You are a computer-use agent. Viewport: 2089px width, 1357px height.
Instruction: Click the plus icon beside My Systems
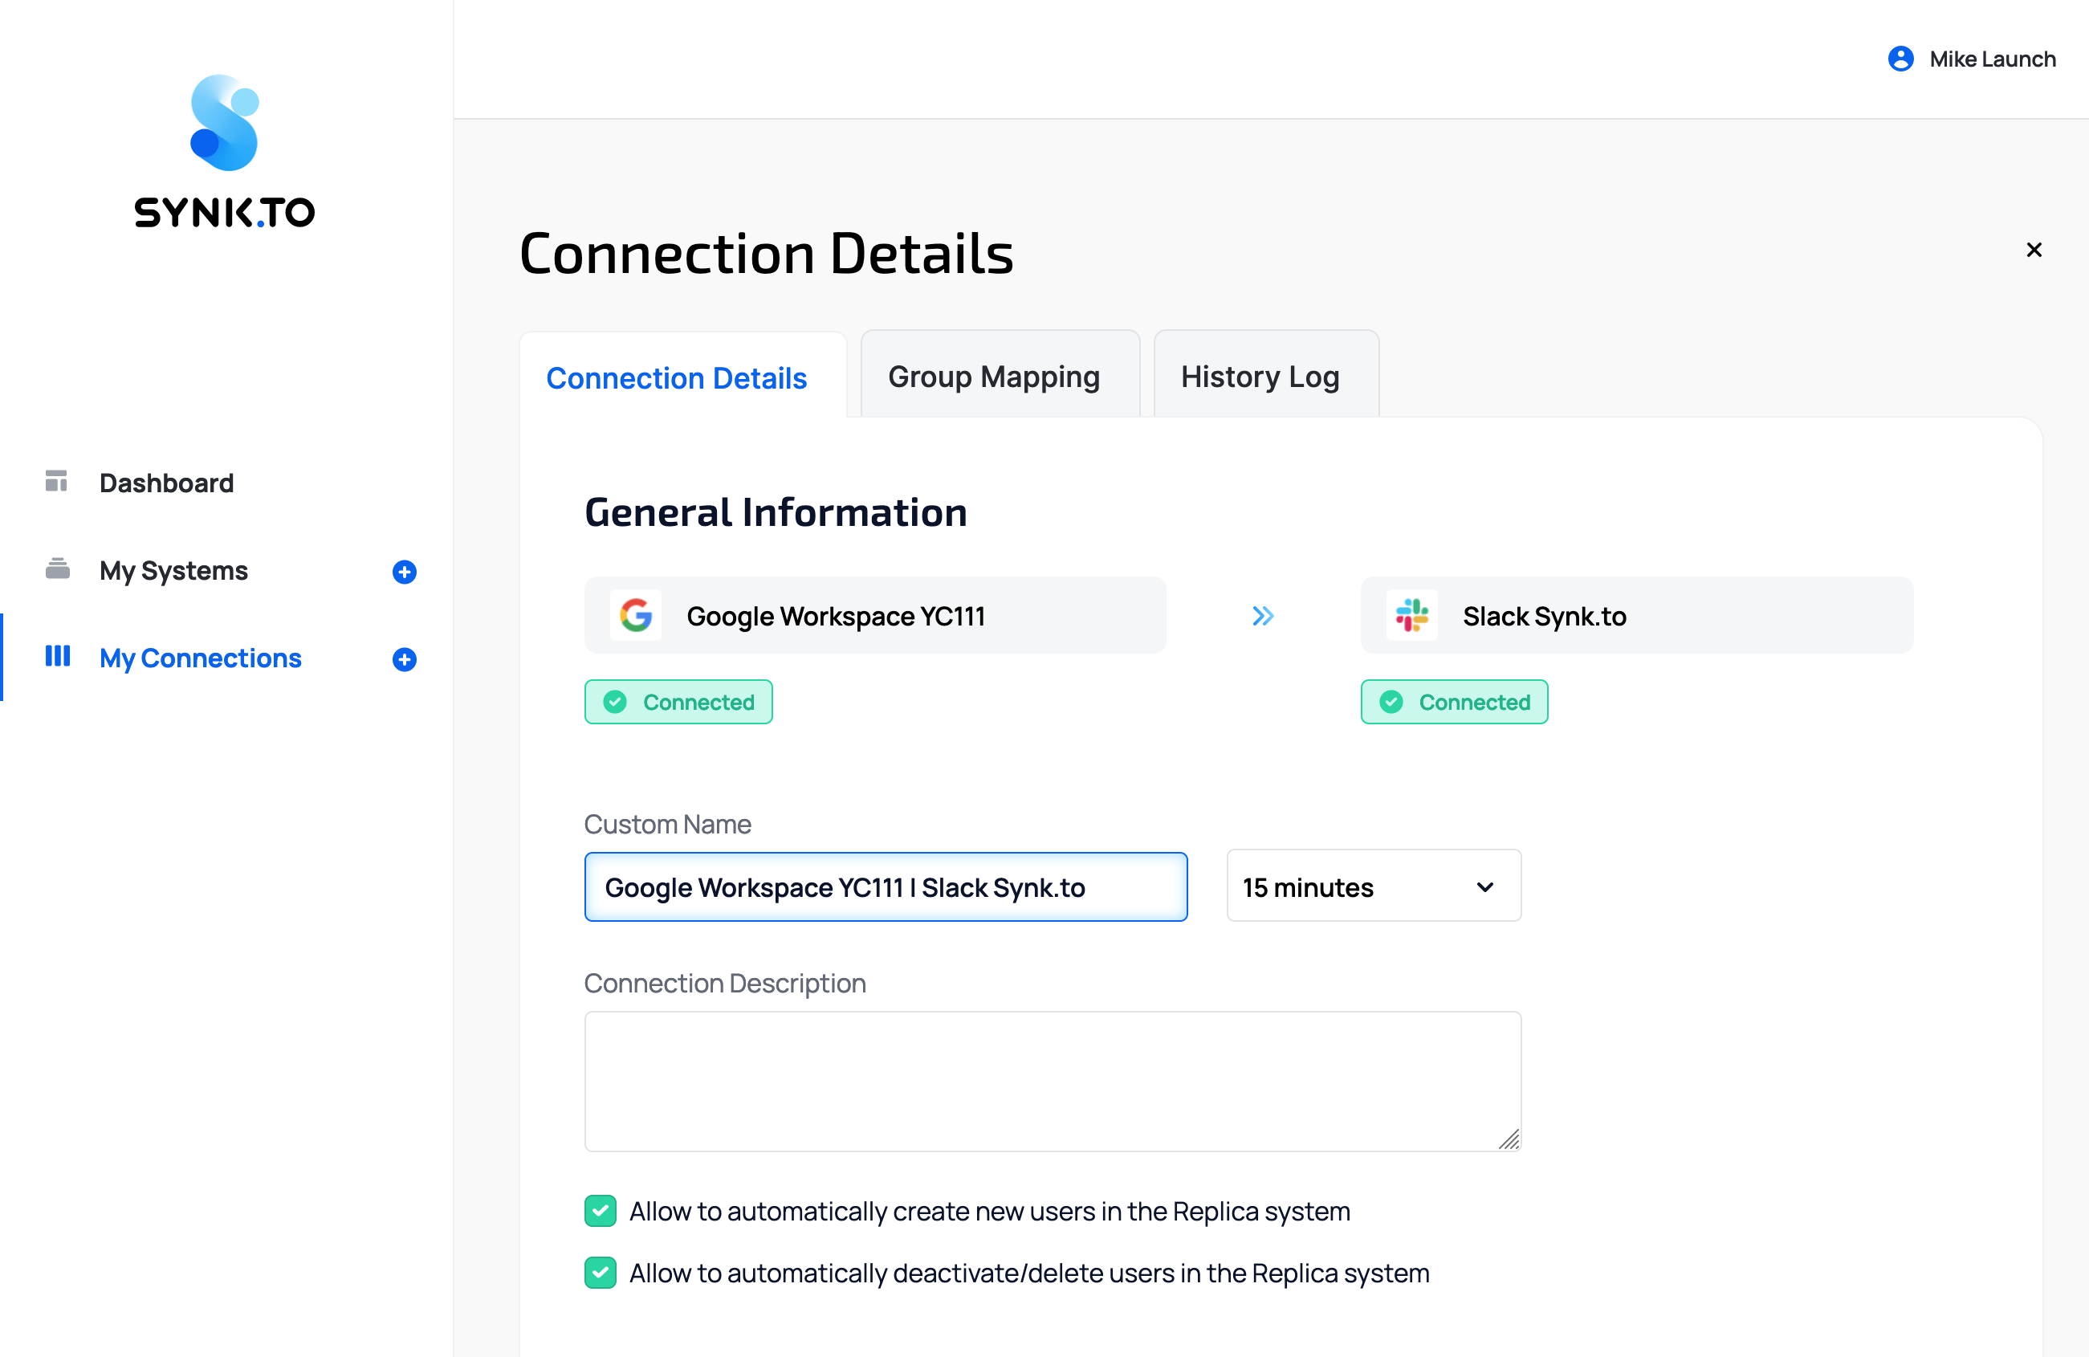pos(404,572)
